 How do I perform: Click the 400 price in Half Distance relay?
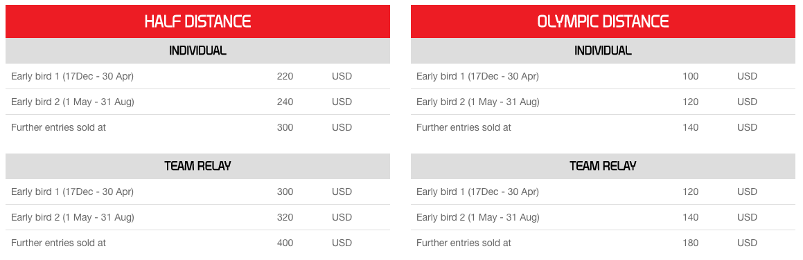tap(285, 243)
